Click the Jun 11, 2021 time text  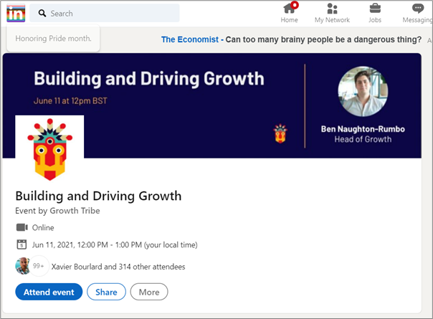[x=115, y=245]
